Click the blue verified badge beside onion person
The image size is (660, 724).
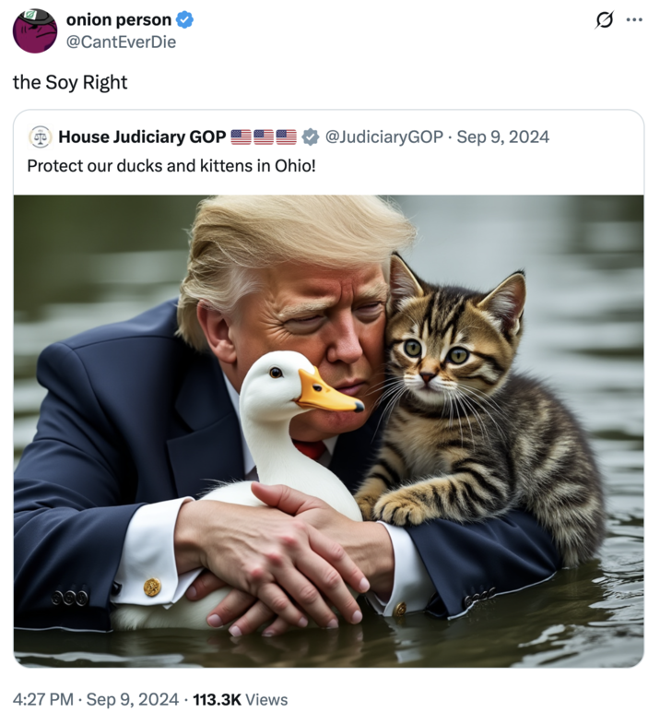pyautogui.click(x=185, y=20)
